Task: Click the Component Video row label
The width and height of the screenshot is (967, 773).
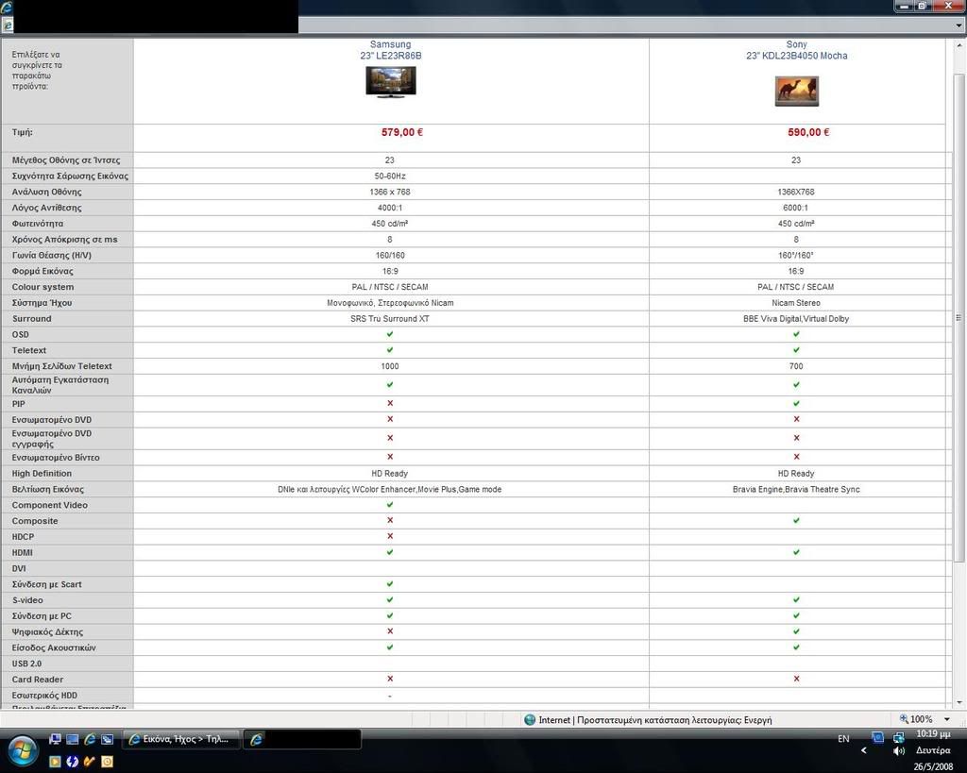Action: coord(49,506)
